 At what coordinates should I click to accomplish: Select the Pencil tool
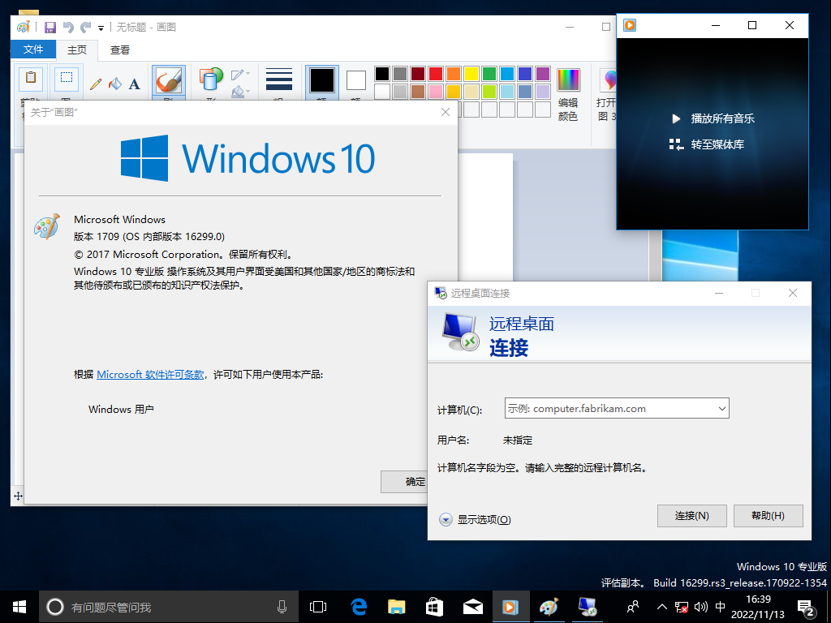tap(96, 84)
